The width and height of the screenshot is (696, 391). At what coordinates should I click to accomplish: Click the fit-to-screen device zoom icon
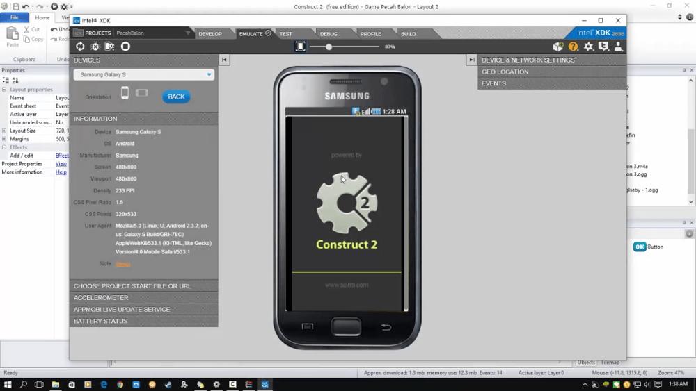click(x=301, y=47)
